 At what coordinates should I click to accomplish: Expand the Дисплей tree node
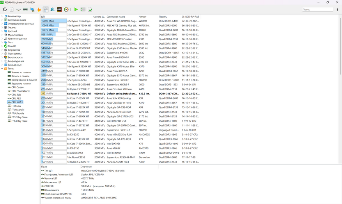click(2, 31)
